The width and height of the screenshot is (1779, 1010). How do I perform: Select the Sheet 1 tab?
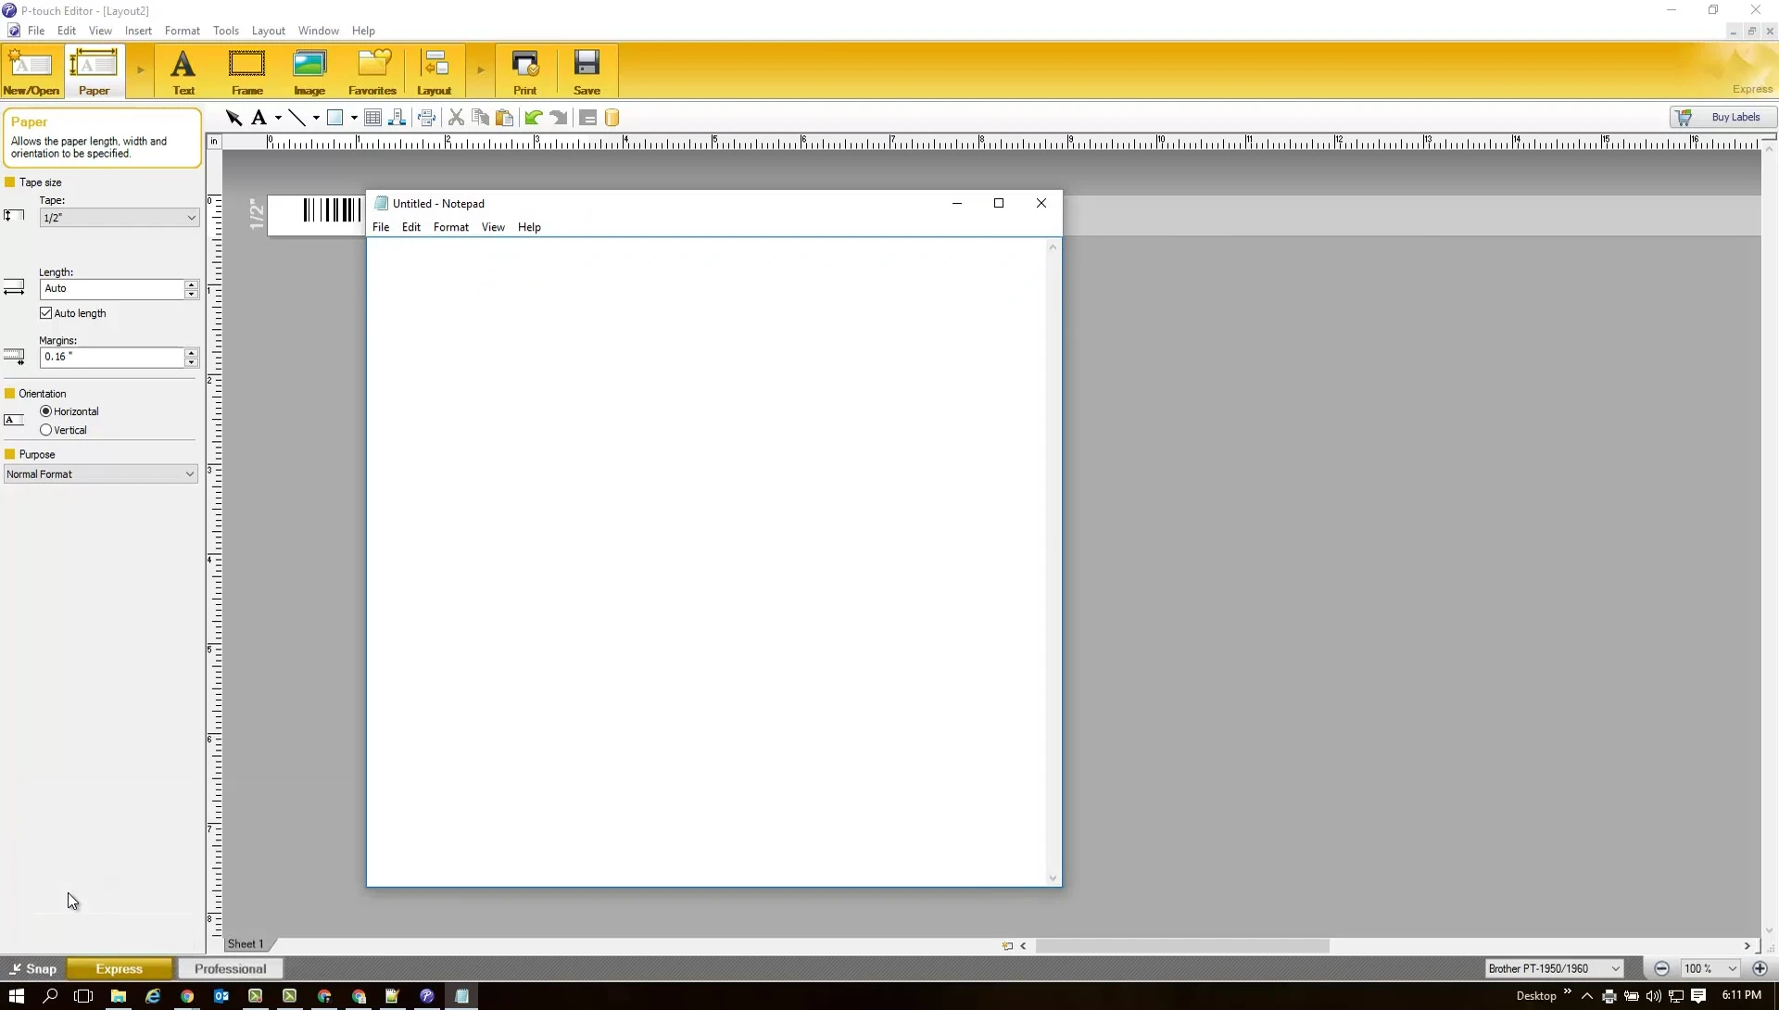tap(246, 944)
